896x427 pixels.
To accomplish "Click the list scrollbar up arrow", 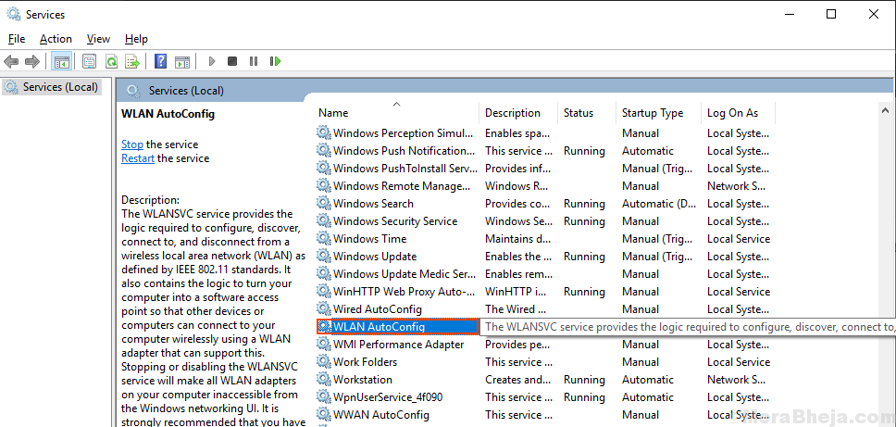I will [885, 110].
